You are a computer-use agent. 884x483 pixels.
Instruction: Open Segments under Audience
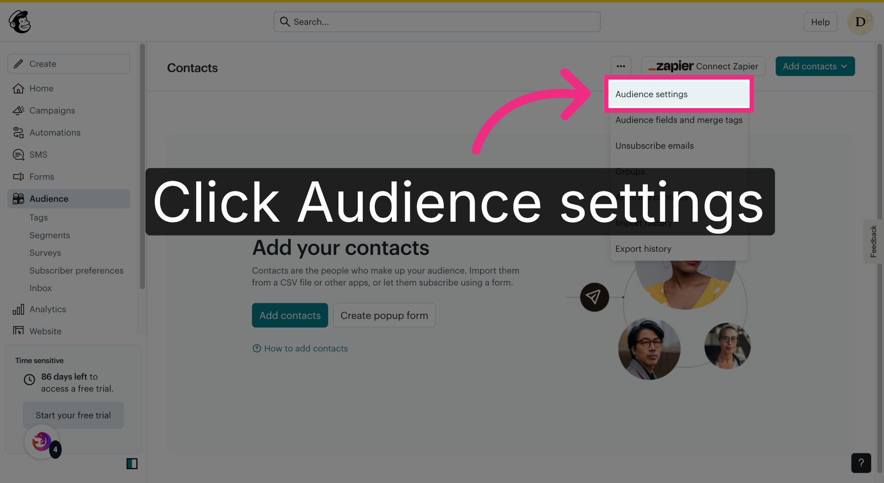(x=50, y=235)
